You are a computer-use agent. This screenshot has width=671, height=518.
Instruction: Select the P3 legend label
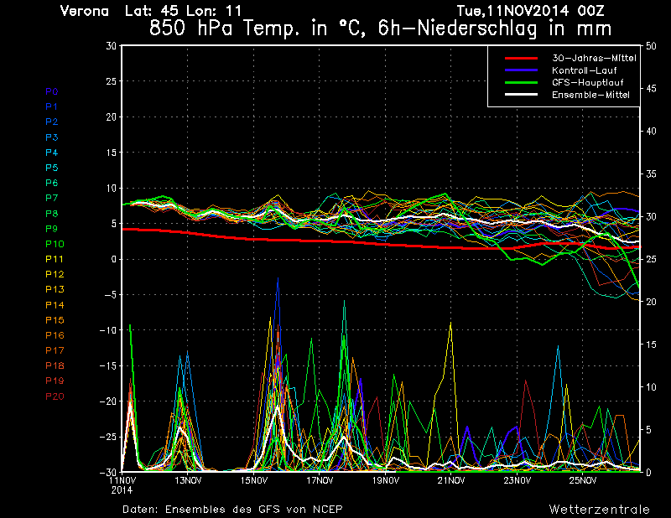pyautogui.click(x=52, y=137)
